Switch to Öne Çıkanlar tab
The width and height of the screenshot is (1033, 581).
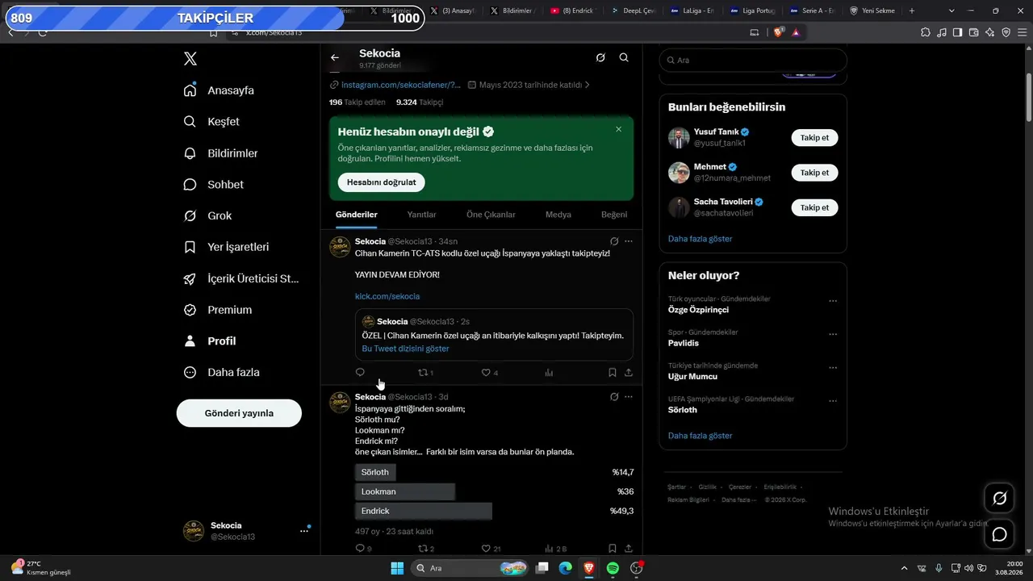[x=491, y=215]
